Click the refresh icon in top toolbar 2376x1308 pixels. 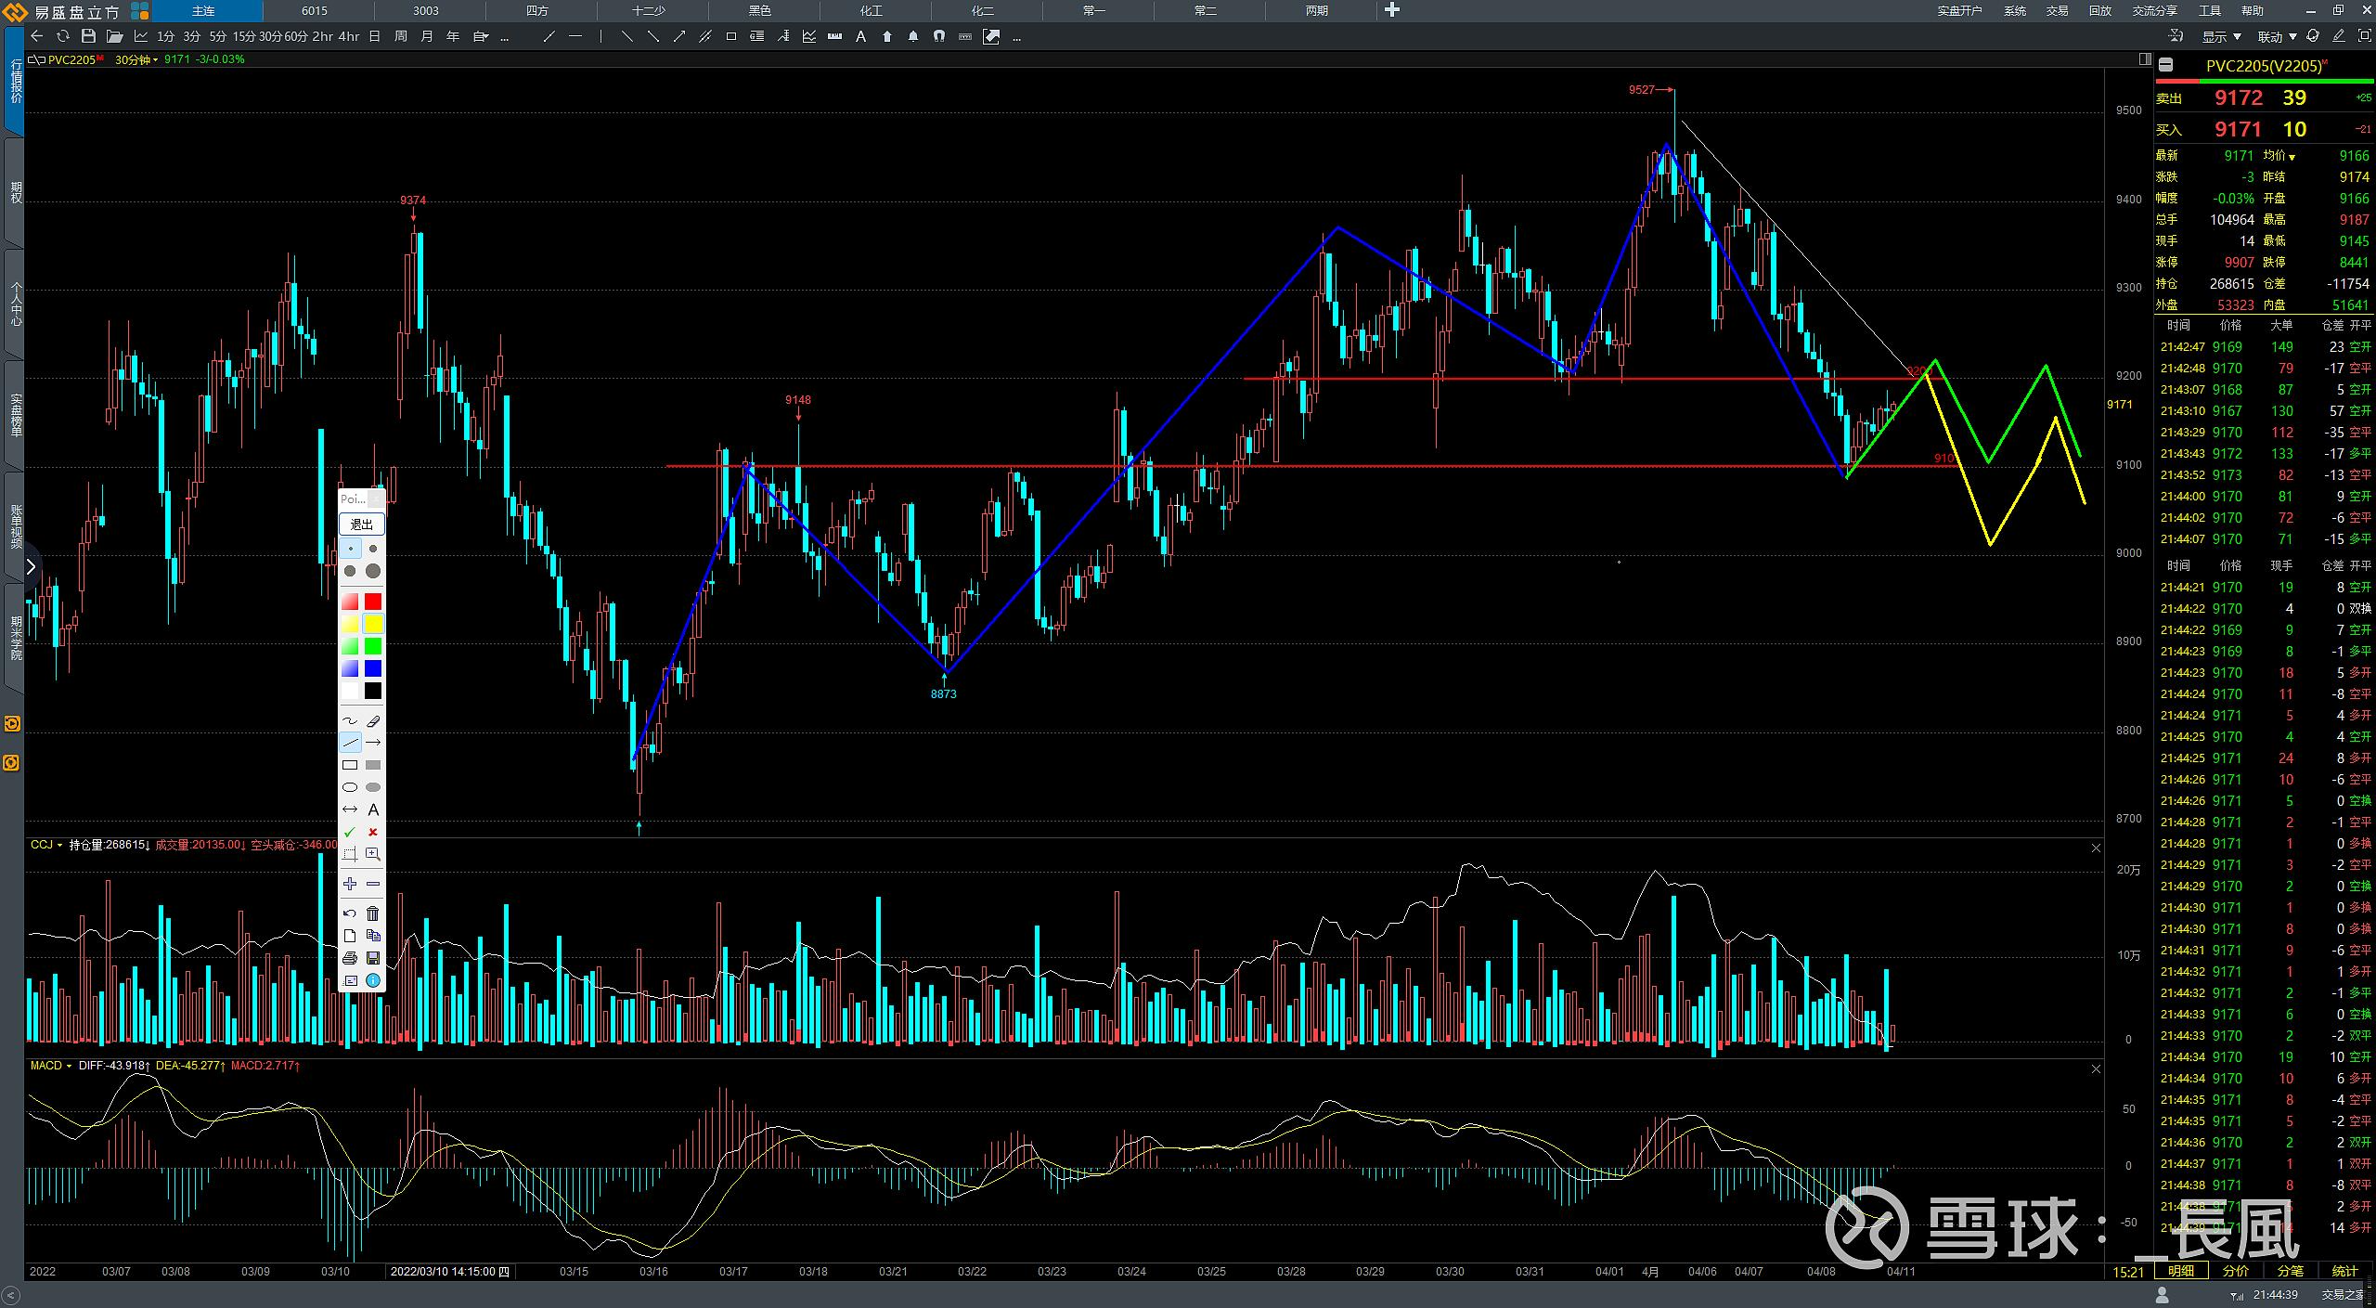coord(62,37)
